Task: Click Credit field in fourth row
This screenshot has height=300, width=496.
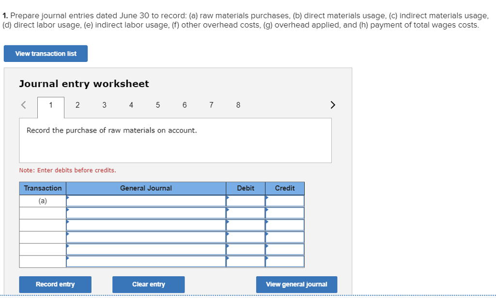Action: 285,238
